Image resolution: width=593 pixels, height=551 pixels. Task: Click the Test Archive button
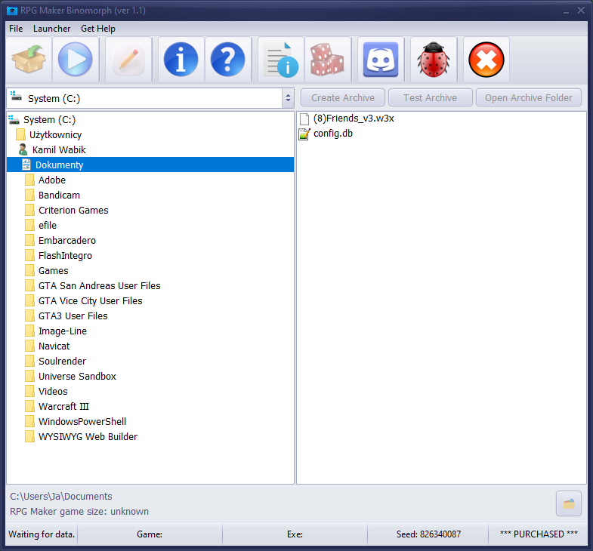[430, 98]
